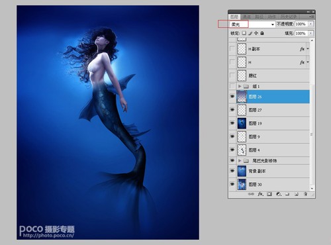Lock position move icon
The height and width of the screenshot is (245, 331).
coord(256,33)
